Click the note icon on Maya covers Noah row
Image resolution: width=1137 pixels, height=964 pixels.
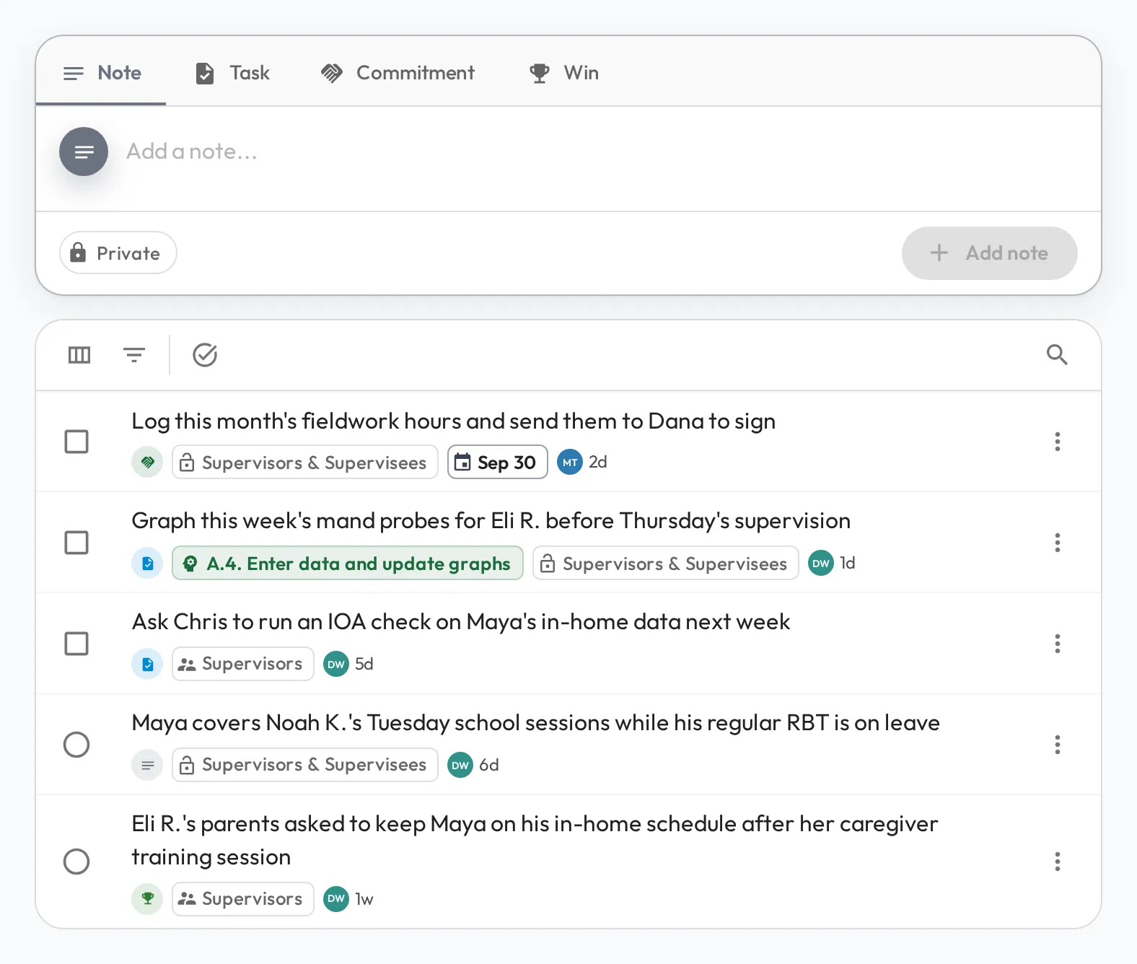(147, 765)
